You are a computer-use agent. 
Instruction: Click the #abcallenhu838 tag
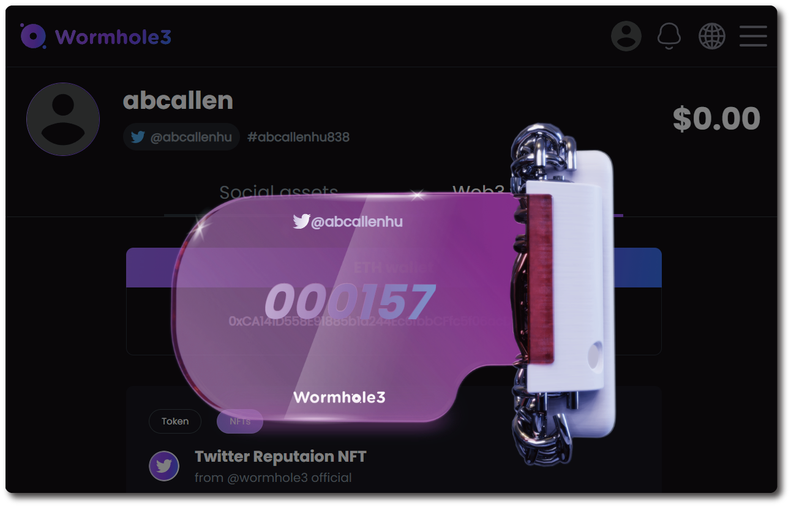298,137
